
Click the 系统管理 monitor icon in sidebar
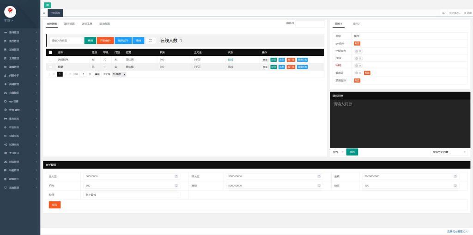[x=5, y=187]
